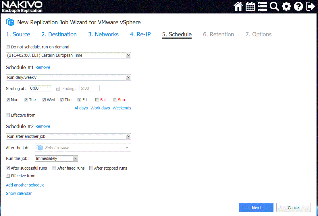Uncheck the Mon checkbox
Screen dimensions: 318x216
[8, 99]
